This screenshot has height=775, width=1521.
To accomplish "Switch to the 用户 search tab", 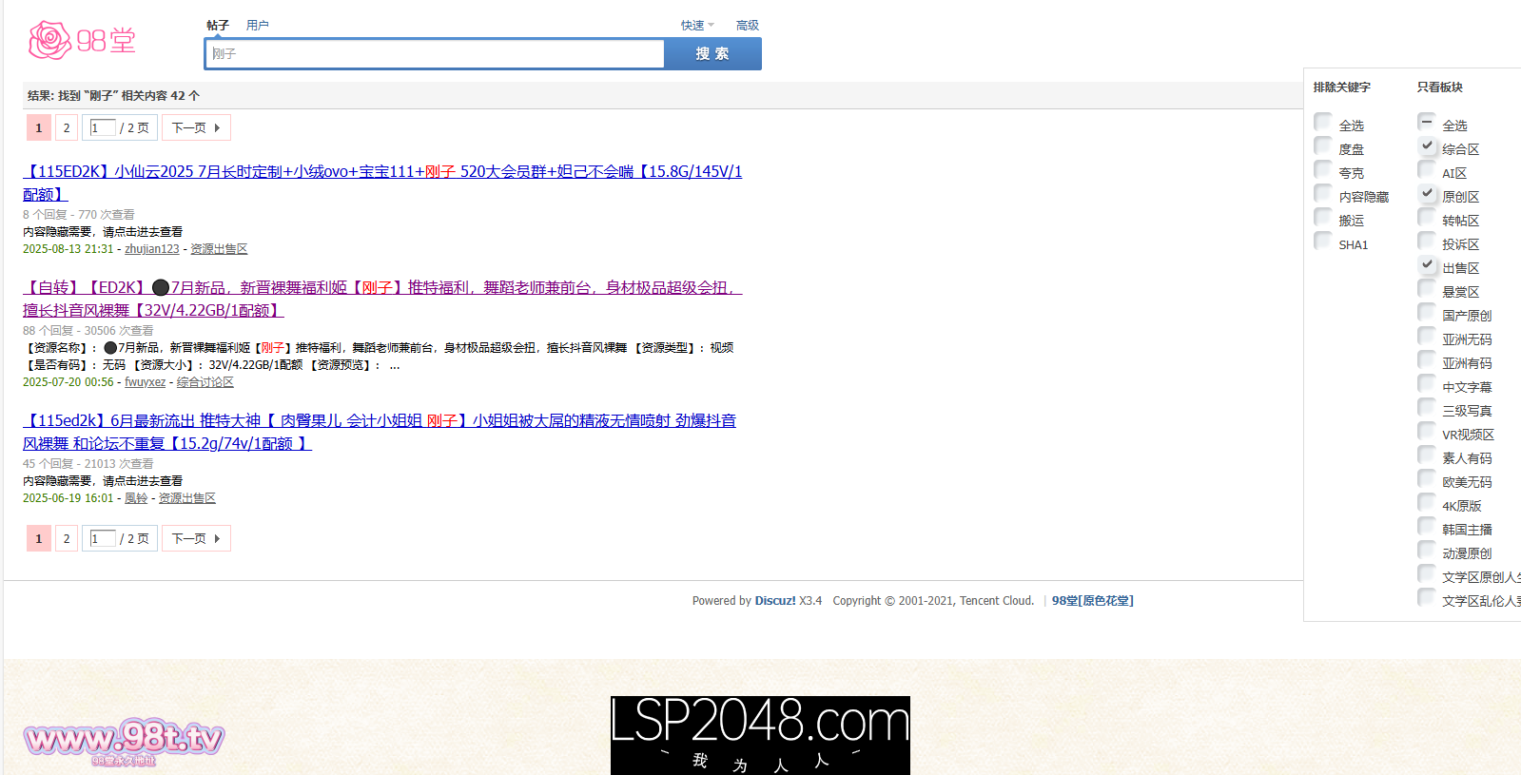I will (257, 26).
